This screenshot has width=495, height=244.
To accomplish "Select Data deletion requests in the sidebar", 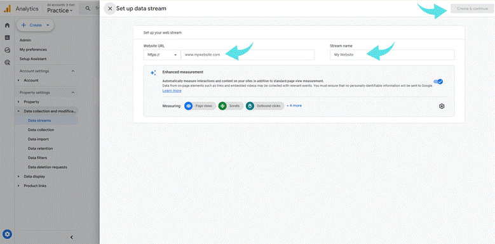I will click(x=48, y=167).
